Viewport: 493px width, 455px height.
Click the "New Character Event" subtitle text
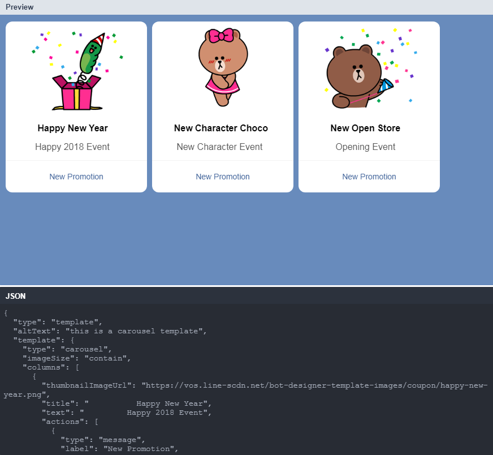[x=219, y=147]
